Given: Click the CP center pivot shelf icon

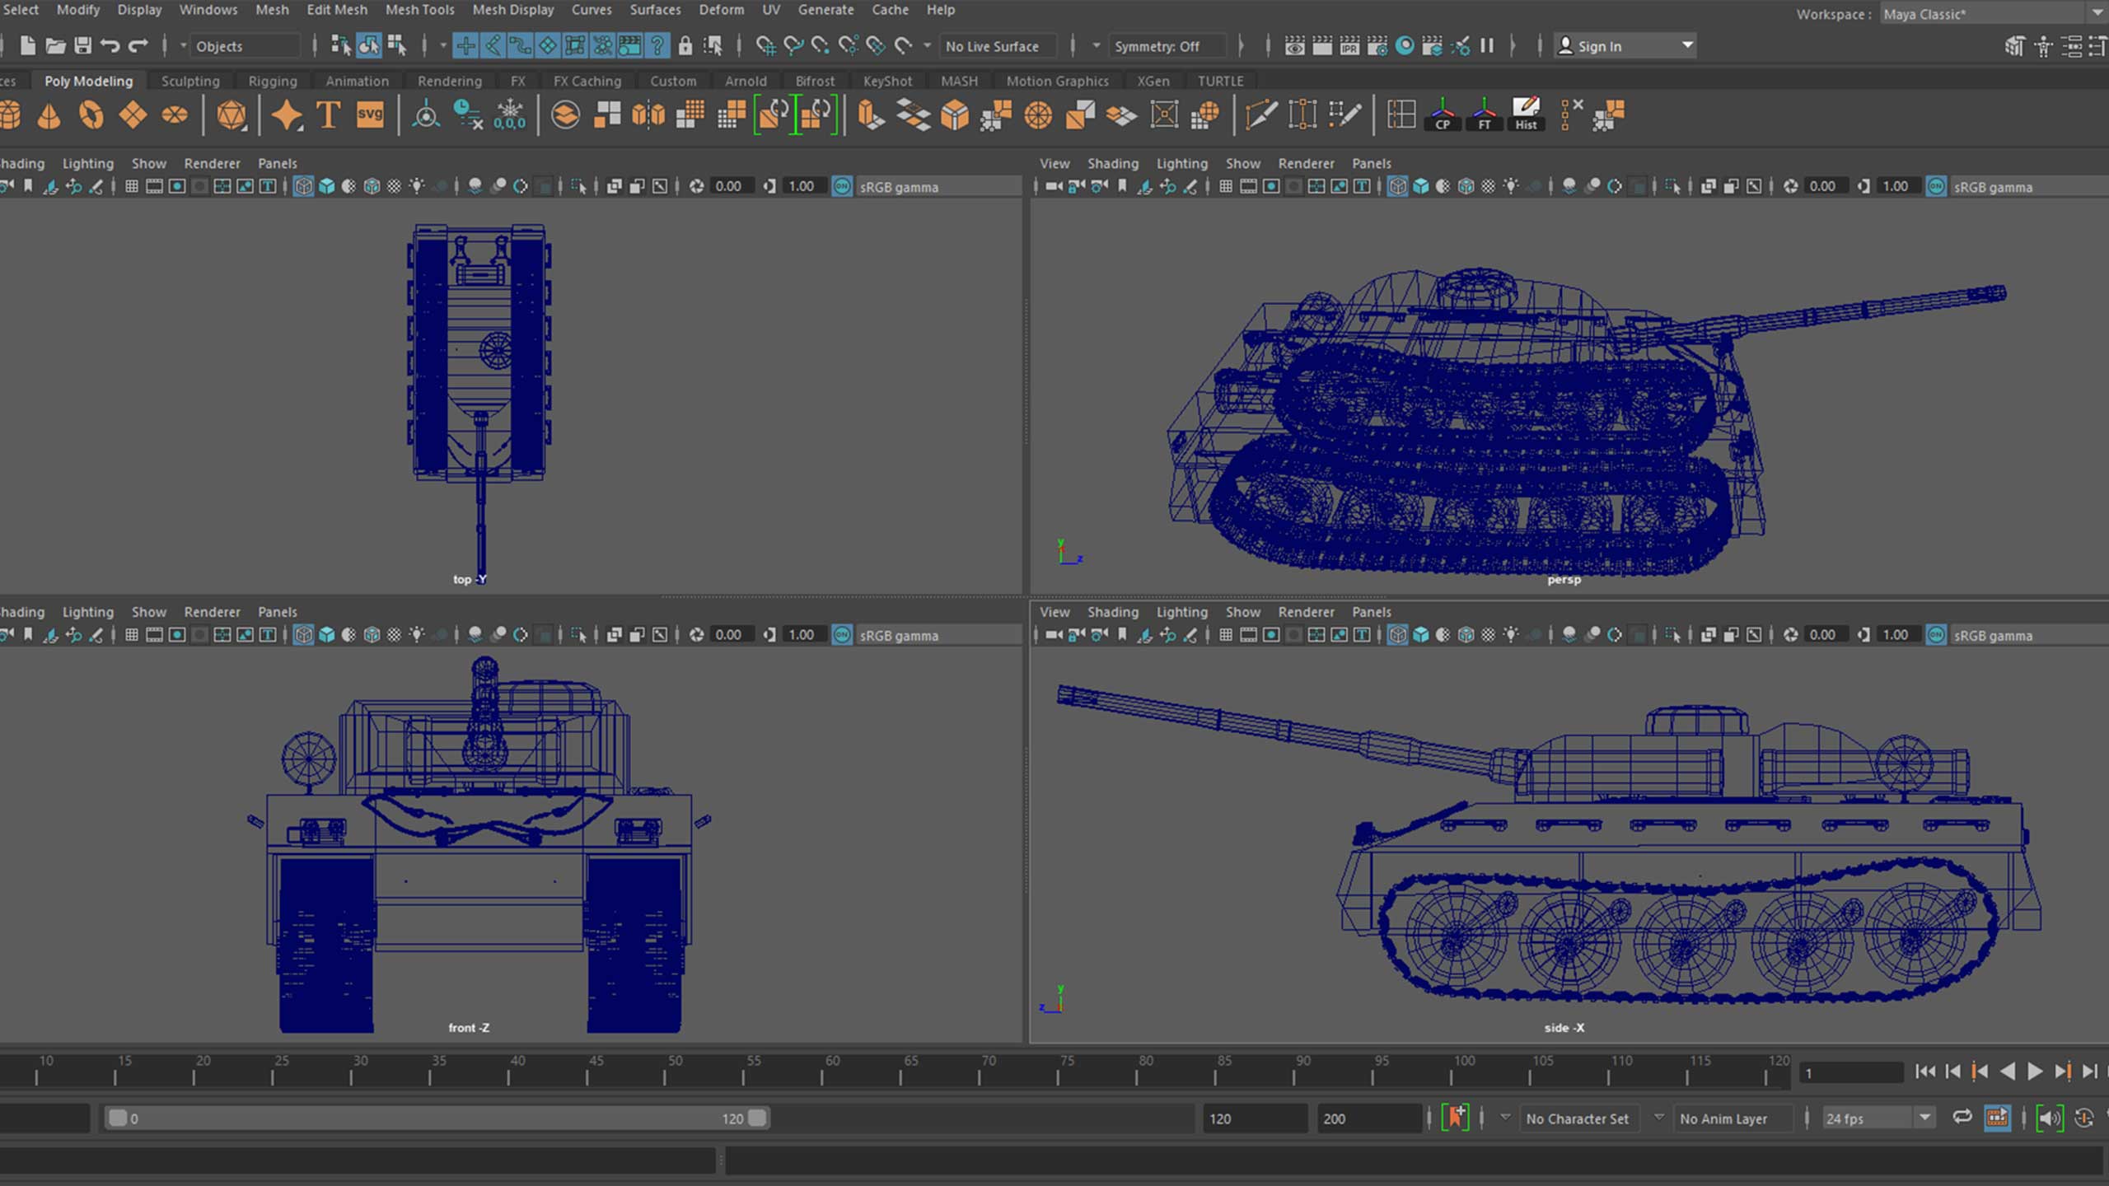Looking at the screenshot, I should pos(1443,115).
